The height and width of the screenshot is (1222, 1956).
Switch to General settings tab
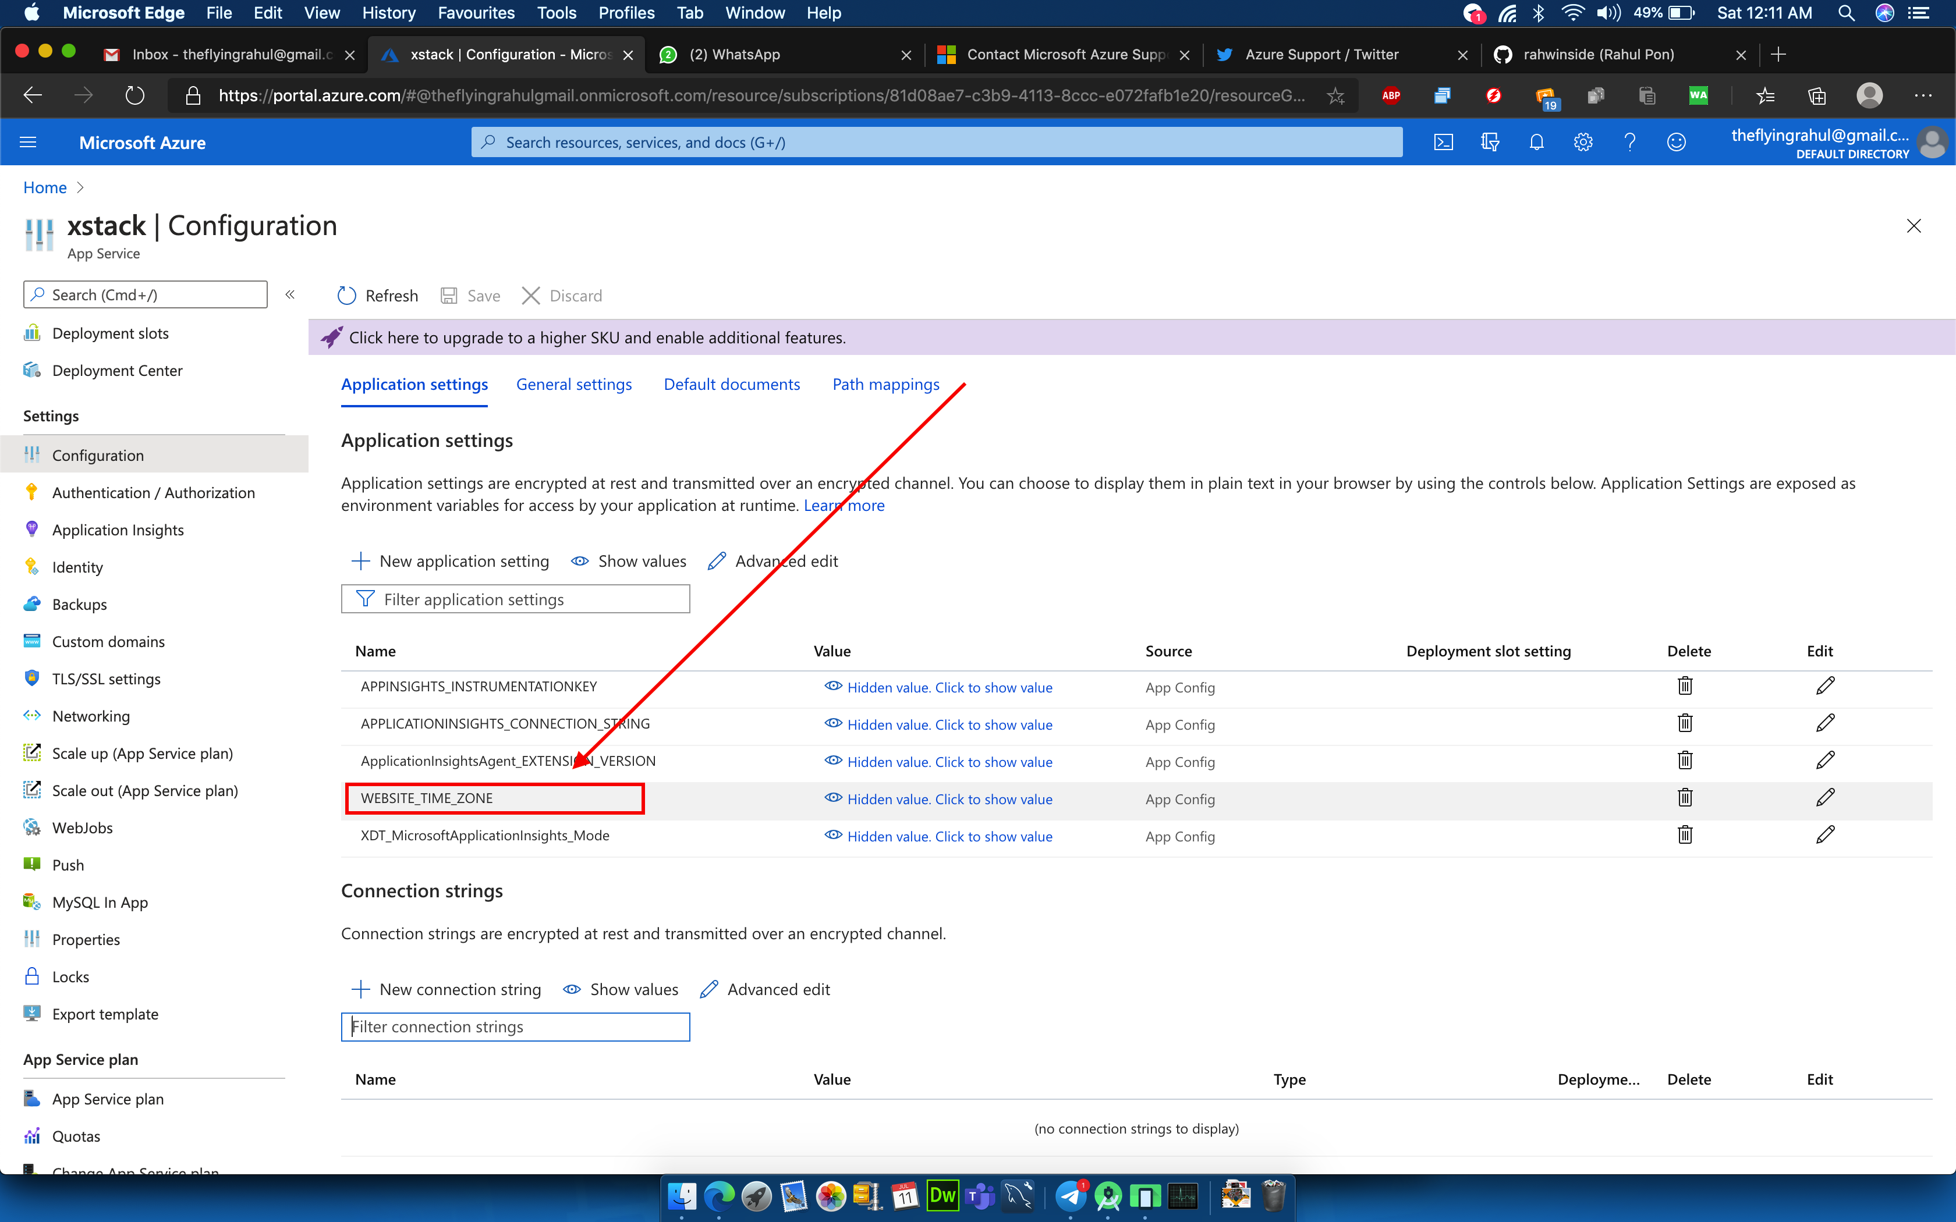point(574,385)
